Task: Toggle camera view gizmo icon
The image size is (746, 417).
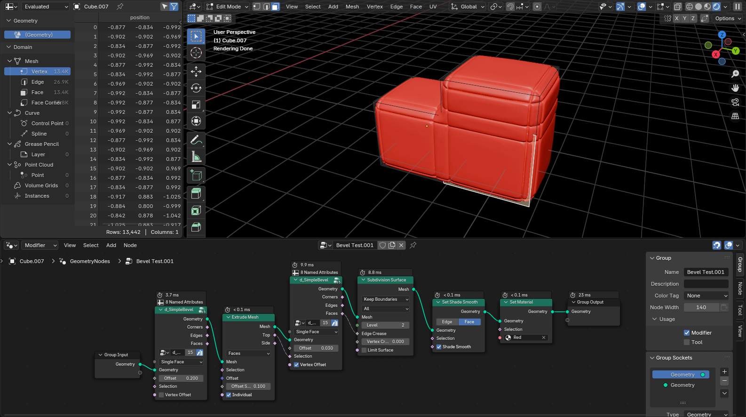Action: point(735,102)
